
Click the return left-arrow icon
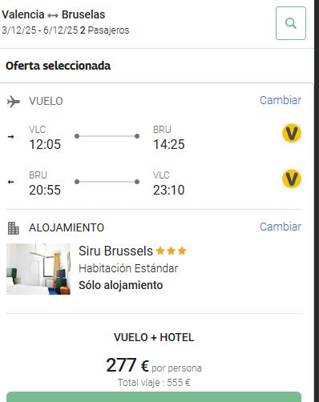pyautogui.click(x=10, y=182)
